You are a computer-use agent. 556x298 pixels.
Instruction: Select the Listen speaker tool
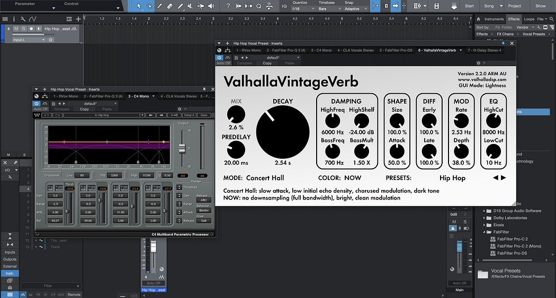click(x=211, y=6)
